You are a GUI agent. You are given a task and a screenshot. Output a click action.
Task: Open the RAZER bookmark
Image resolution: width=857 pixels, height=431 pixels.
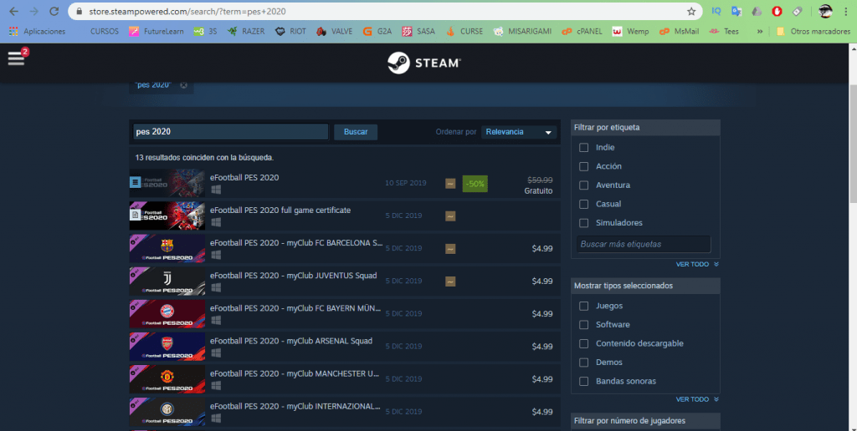tap(246, 32)
